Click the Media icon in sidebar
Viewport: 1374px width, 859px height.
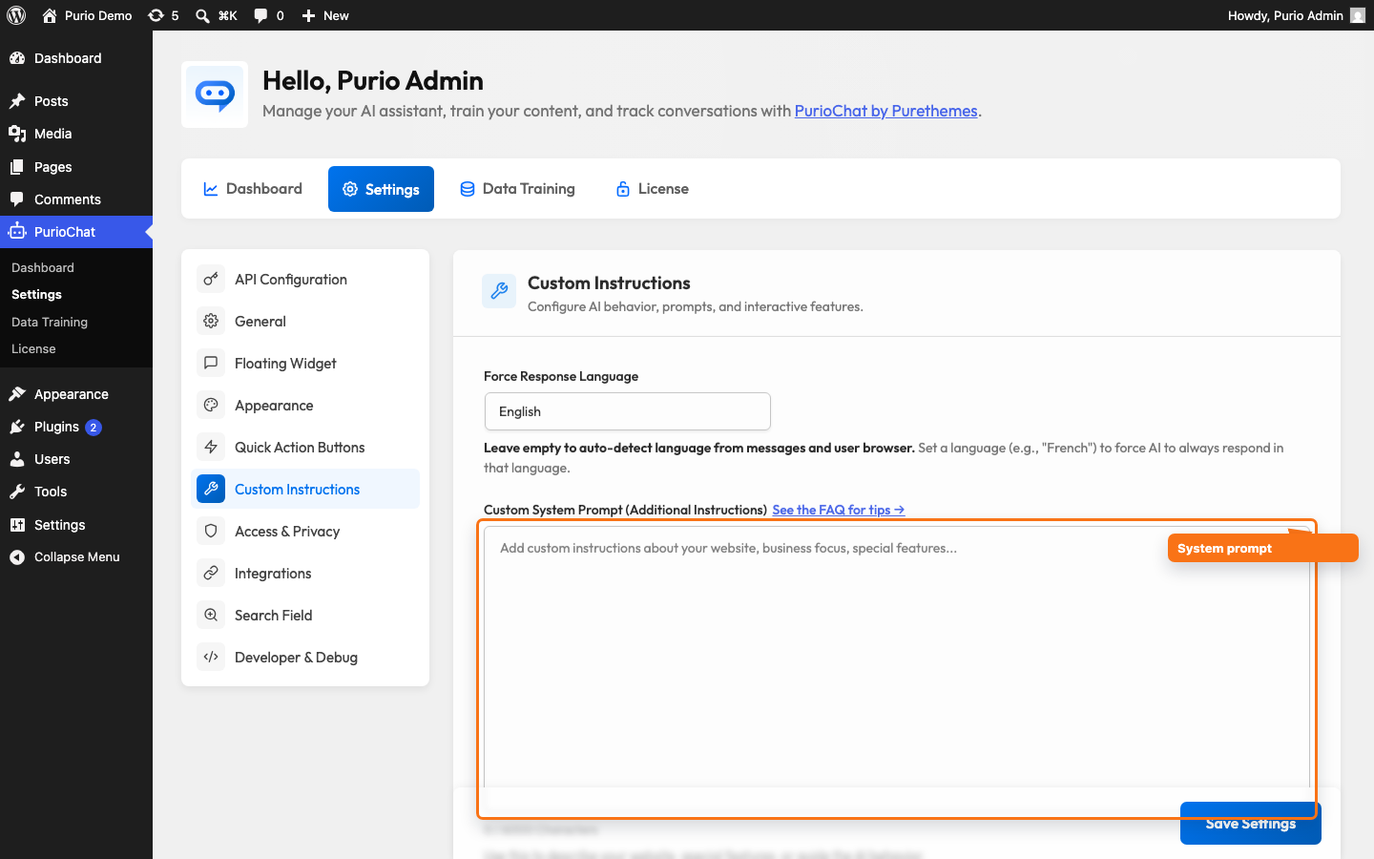click(x=17, y=134)
